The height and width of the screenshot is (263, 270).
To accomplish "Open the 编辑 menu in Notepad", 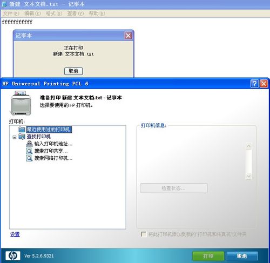I will 32,14.
